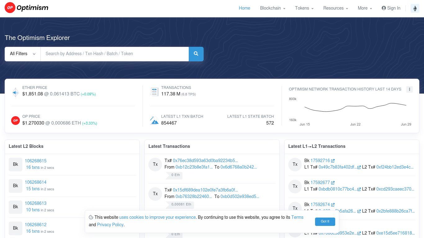Click the Bk icon for block 106268612

tap(16, 228)
